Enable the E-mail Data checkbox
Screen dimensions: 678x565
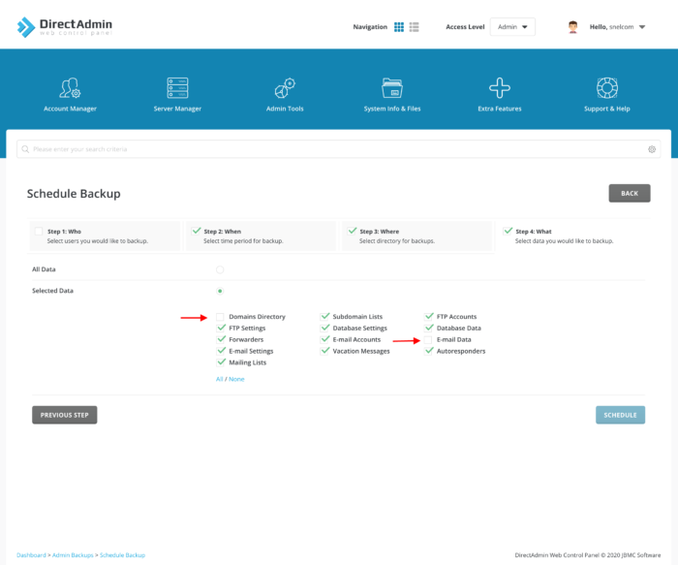[x=429, y=340]
